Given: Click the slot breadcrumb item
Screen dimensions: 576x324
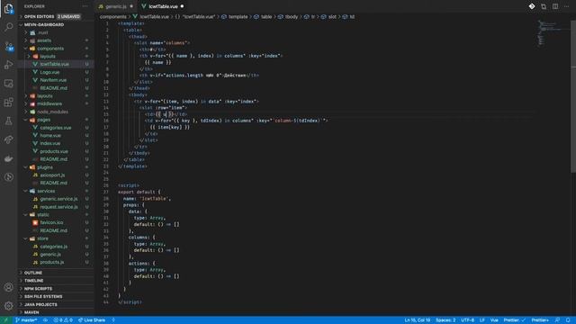Looking at the screenshot, I should coord(332,16).
